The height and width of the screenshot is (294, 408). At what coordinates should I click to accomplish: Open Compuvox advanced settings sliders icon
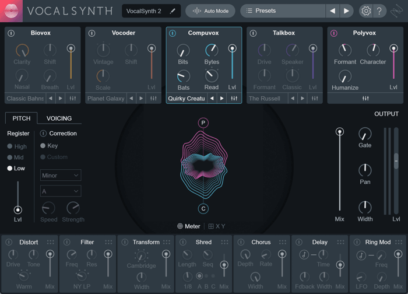coord(234,99)
